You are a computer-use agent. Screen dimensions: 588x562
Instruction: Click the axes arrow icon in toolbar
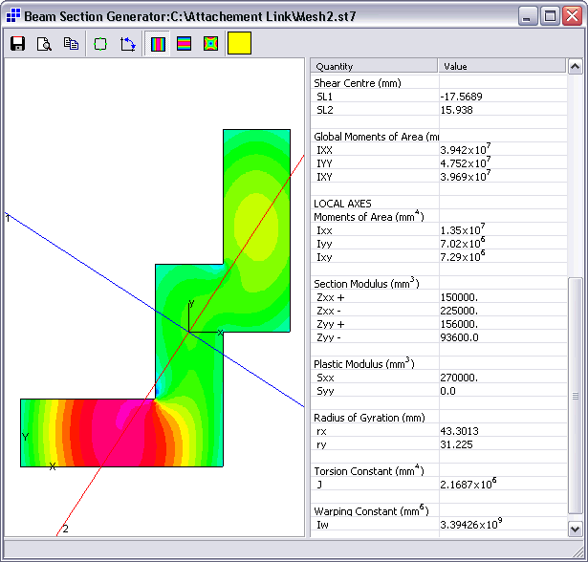point(128,43)
